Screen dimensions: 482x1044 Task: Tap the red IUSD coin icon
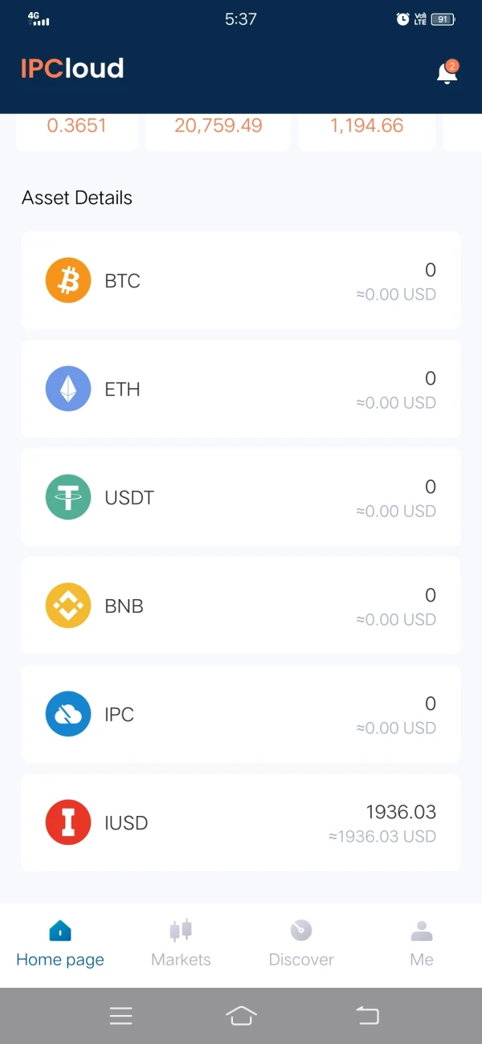(68, 822)
